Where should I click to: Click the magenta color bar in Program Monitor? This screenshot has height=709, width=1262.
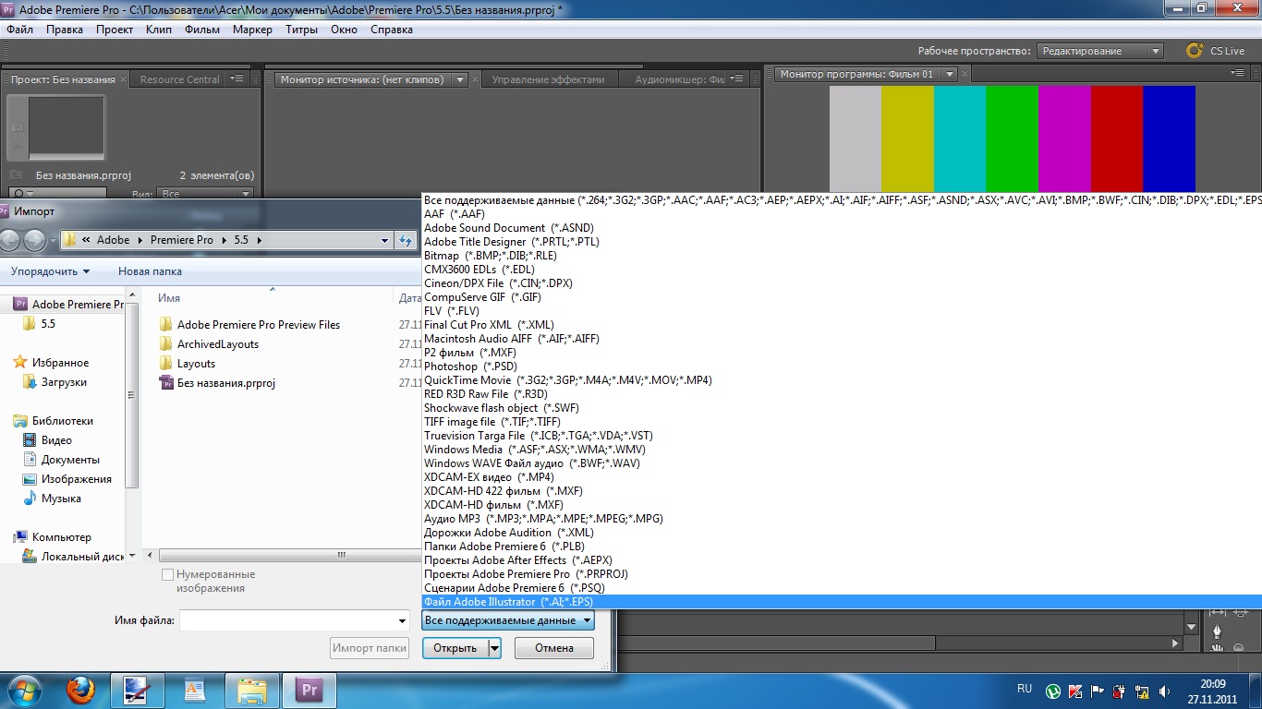(x=1064, y=138)
